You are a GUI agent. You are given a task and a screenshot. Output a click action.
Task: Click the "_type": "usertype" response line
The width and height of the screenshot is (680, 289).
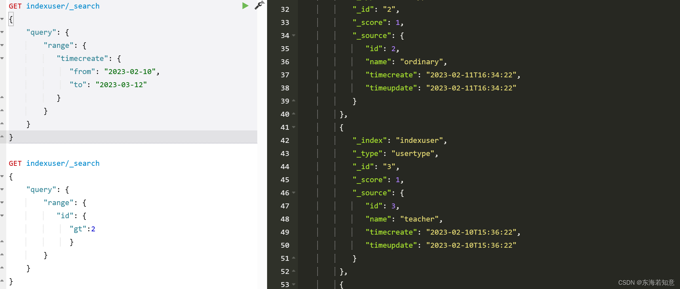click(x=395, y=153)
